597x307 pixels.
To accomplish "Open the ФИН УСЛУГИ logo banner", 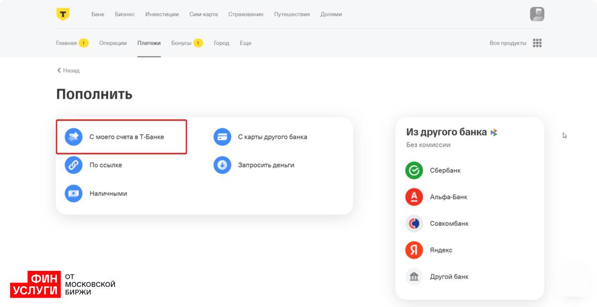I will click(x=36, y=284).
